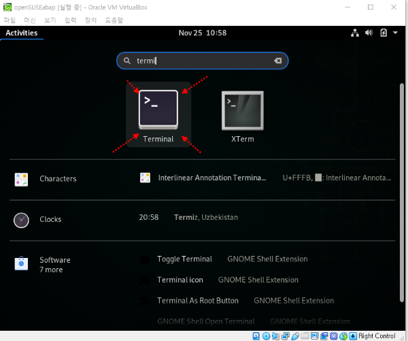The height and width of the screenshot is (341, 408).
Task: Open the Toggle Terminal extension result
Action: tap(184, 259)
